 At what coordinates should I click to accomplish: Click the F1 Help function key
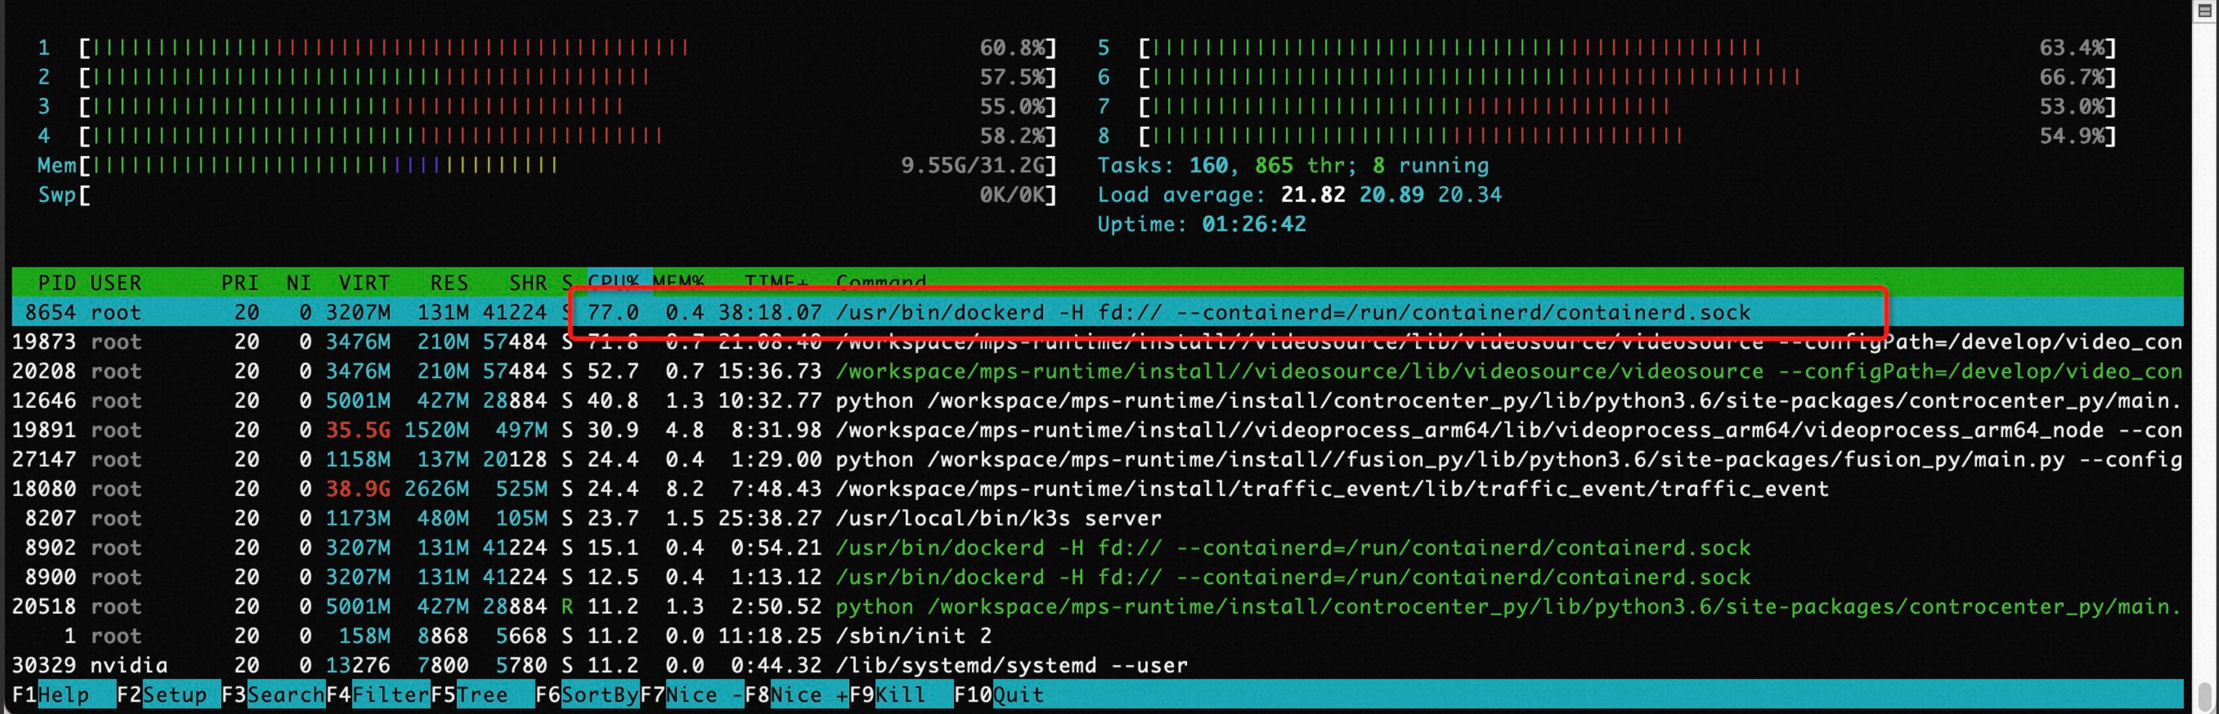coord(62,695)
